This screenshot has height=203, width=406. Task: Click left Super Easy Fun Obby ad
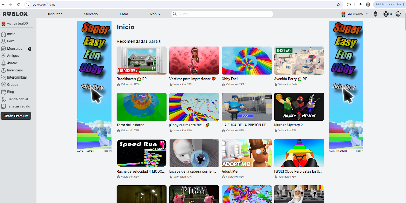point(94,85)
